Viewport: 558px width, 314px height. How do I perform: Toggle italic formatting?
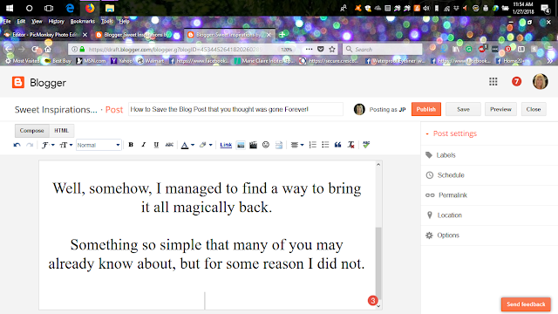(x=143, y=145)
